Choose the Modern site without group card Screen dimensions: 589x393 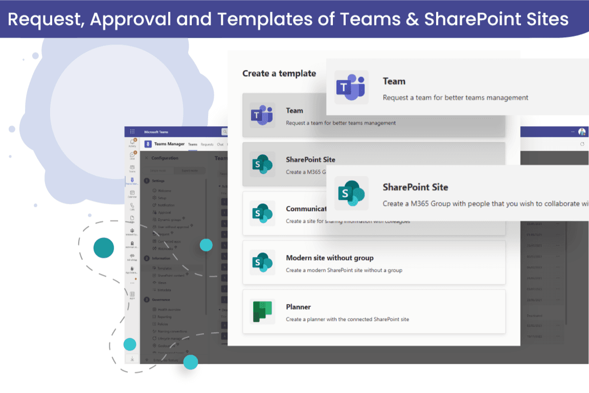click(374, 262)
